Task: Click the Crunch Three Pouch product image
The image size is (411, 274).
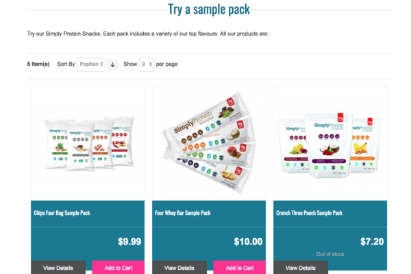Action: (x=329, y=142)
